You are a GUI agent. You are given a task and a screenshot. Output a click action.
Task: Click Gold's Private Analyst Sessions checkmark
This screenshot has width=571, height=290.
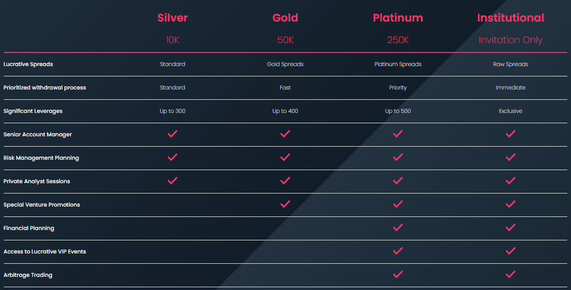tap(285, 181)
